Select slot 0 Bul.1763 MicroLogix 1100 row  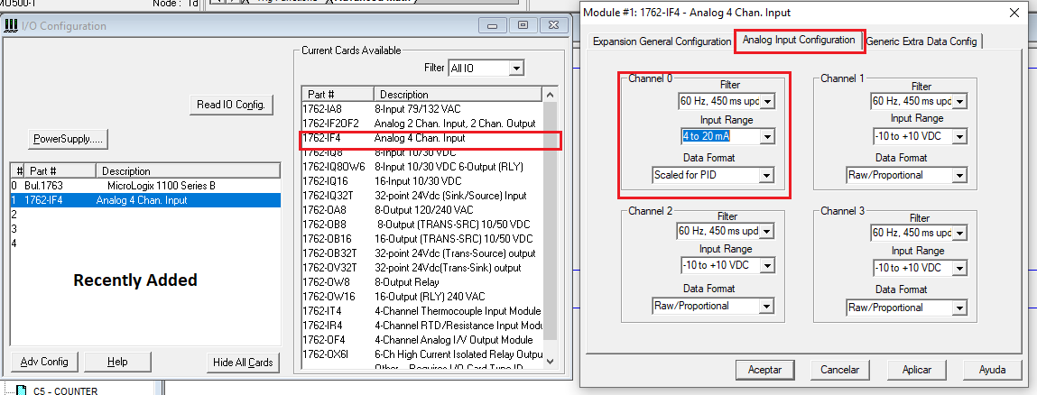click(x=145, y=186)
